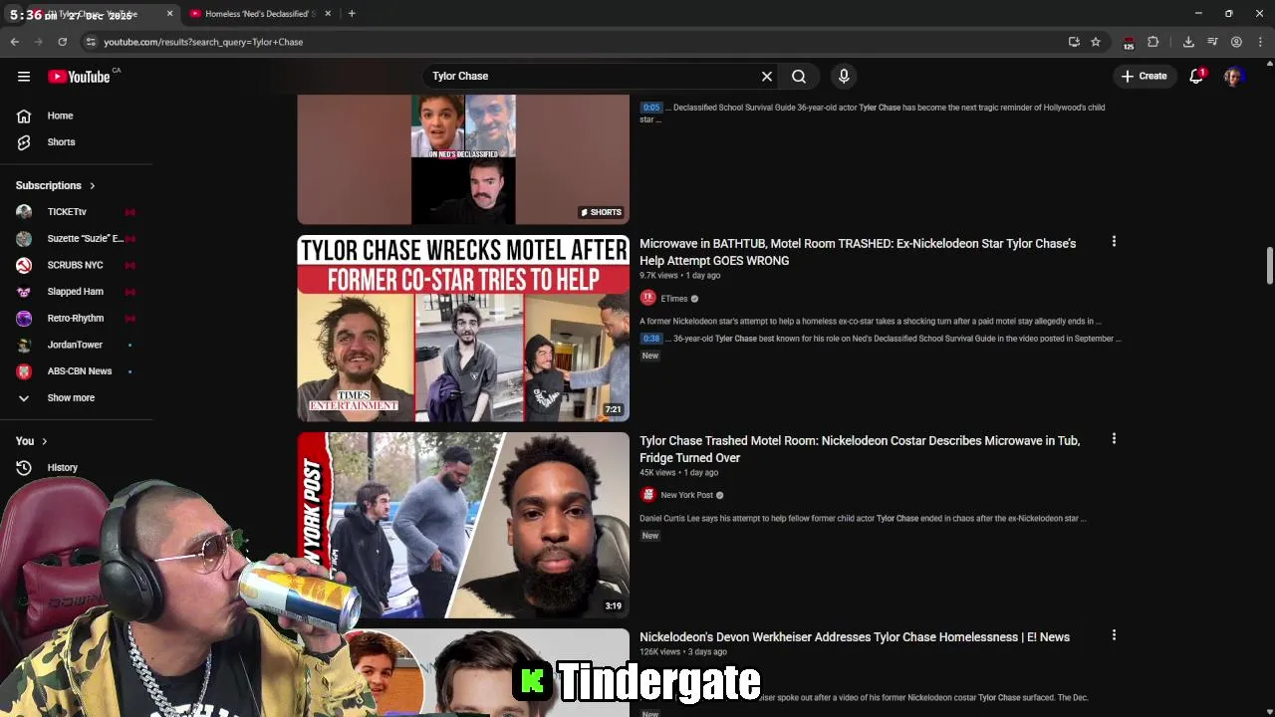The height and width of the screenshot is (717, 1275).
Task: Visit the New York Post channel link
Action: pyautogui.click(x=687, y=495)
